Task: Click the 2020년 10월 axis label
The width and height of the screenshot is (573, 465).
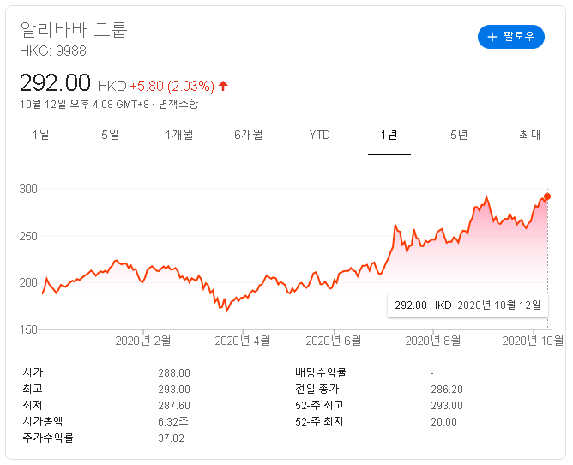Action: pyautogui.click(x=533, y=341)
